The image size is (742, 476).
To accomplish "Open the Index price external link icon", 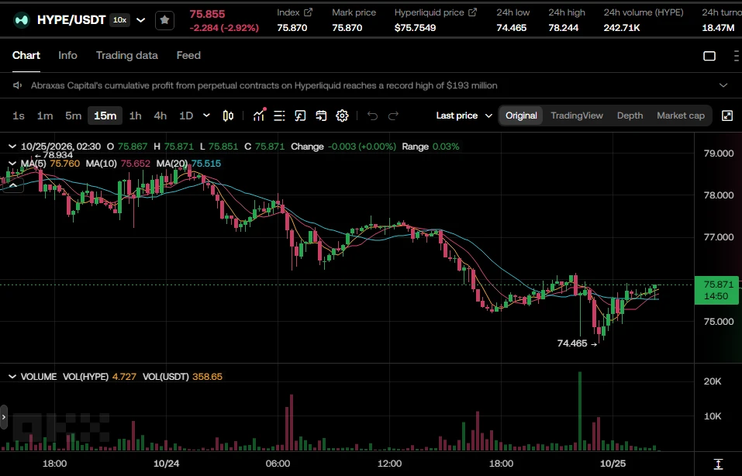I will click(308, 12).
